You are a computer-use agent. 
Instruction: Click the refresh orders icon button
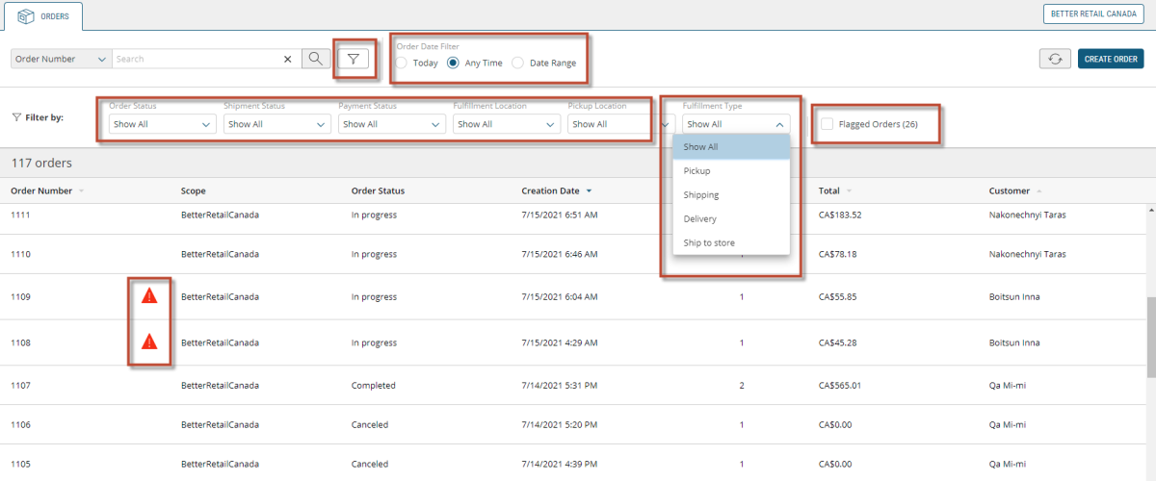tap(1055, 59)
